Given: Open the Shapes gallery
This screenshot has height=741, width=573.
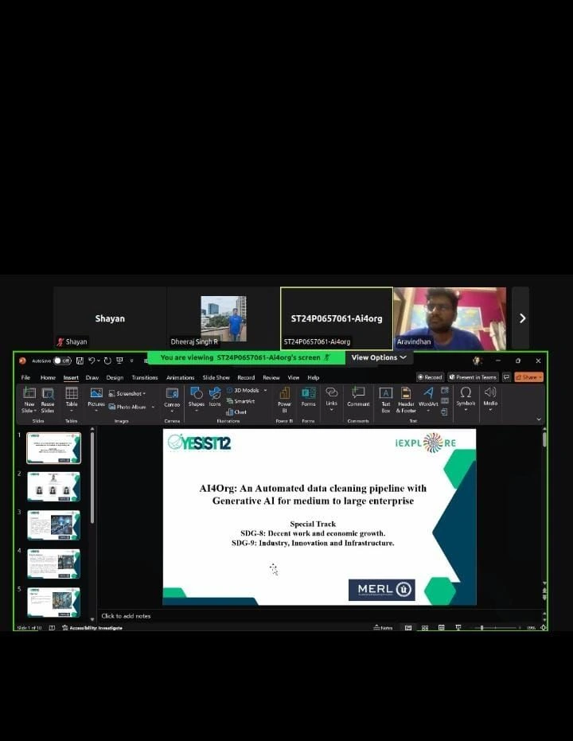Looking at the screenshot, I should (x=196, y=396).
